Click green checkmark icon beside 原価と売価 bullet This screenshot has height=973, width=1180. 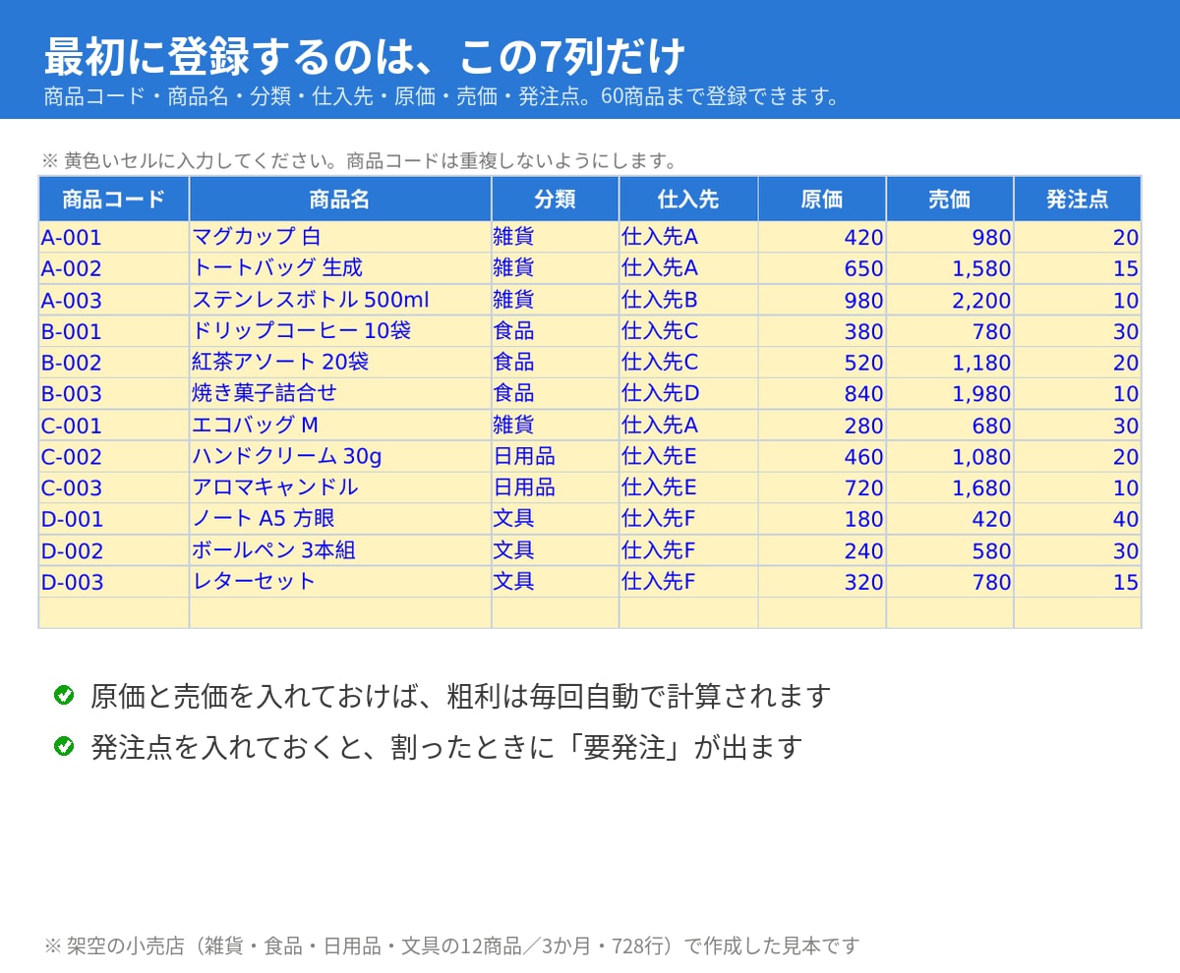click(64, 695)
